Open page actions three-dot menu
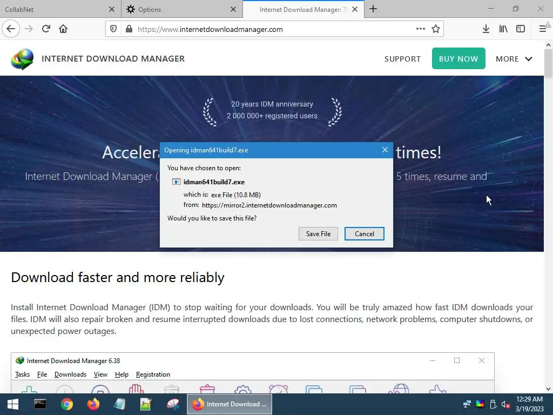The height and width of the screenshot is (415, 553). [420, 29]
